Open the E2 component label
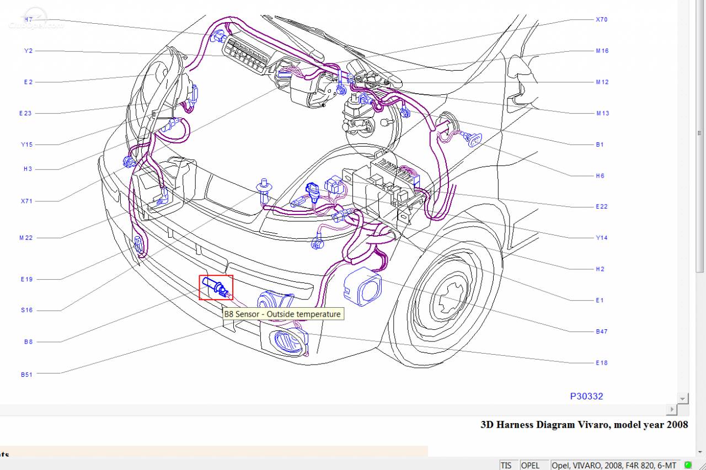This screenshot has width=706, height=470. pyautogui.click(x=28, y=82)
